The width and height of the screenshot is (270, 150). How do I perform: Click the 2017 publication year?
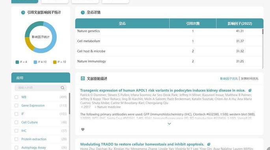[87, 107]
